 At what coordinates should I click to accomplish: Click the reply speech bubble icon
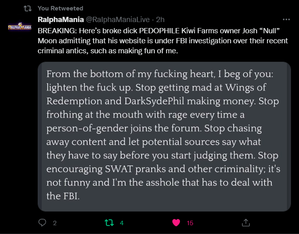tap(42, 222)
